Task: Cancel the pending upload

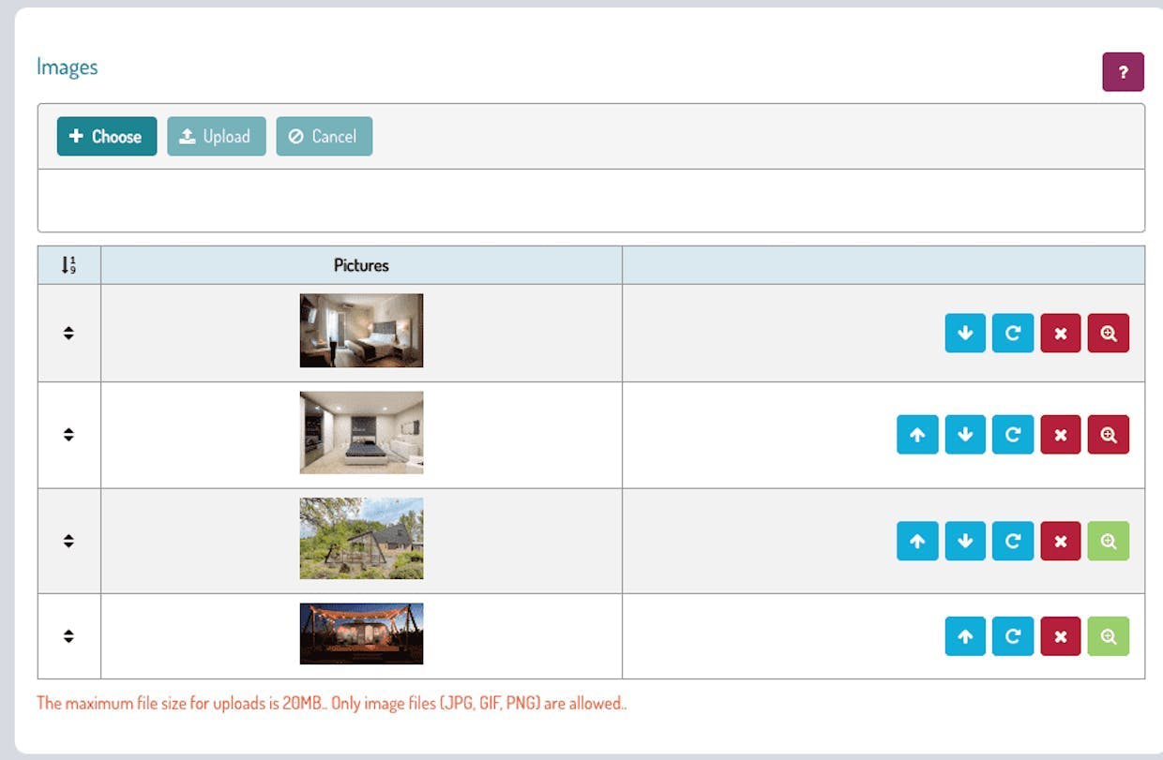Action: point(324,137)
